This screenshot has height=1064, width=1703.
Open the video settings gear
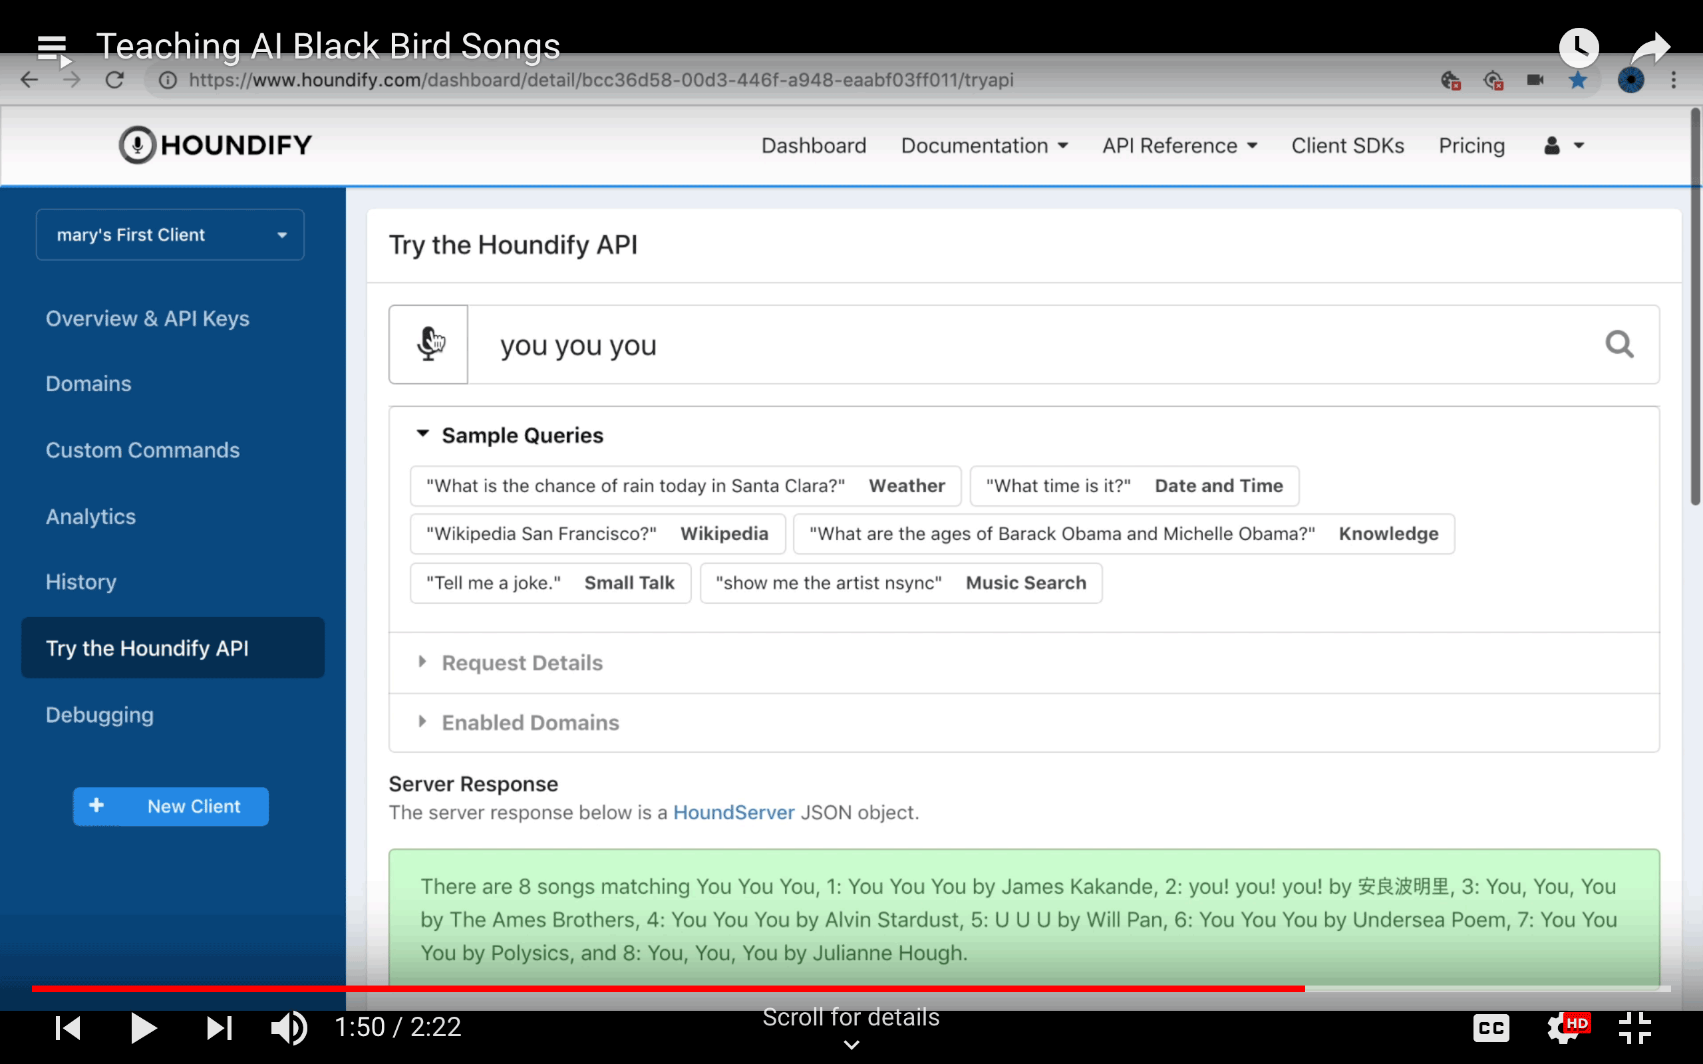click(1568, 1028)
